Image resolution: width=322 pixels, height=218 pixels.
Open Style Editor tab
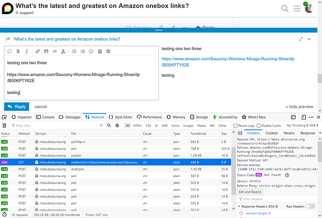point(120,117)
